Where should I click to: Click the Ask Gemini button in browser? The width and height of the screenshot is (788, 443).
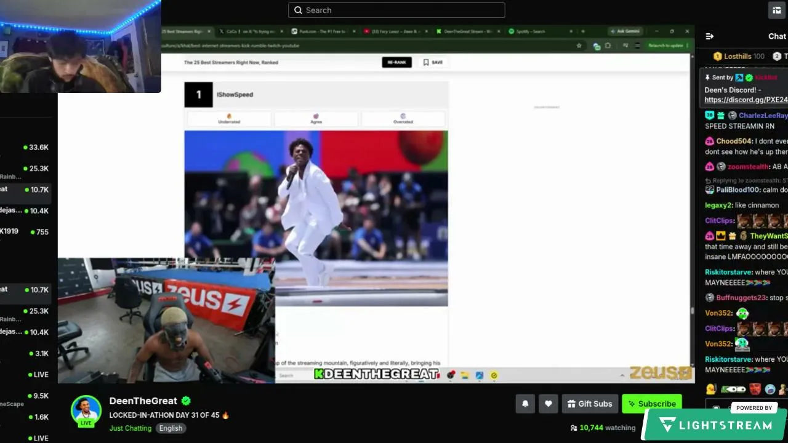point(624,31)
